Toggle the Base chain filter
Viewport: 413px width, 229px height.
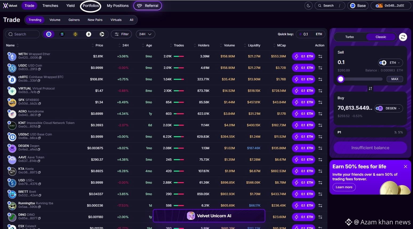(x=49, y=34)
